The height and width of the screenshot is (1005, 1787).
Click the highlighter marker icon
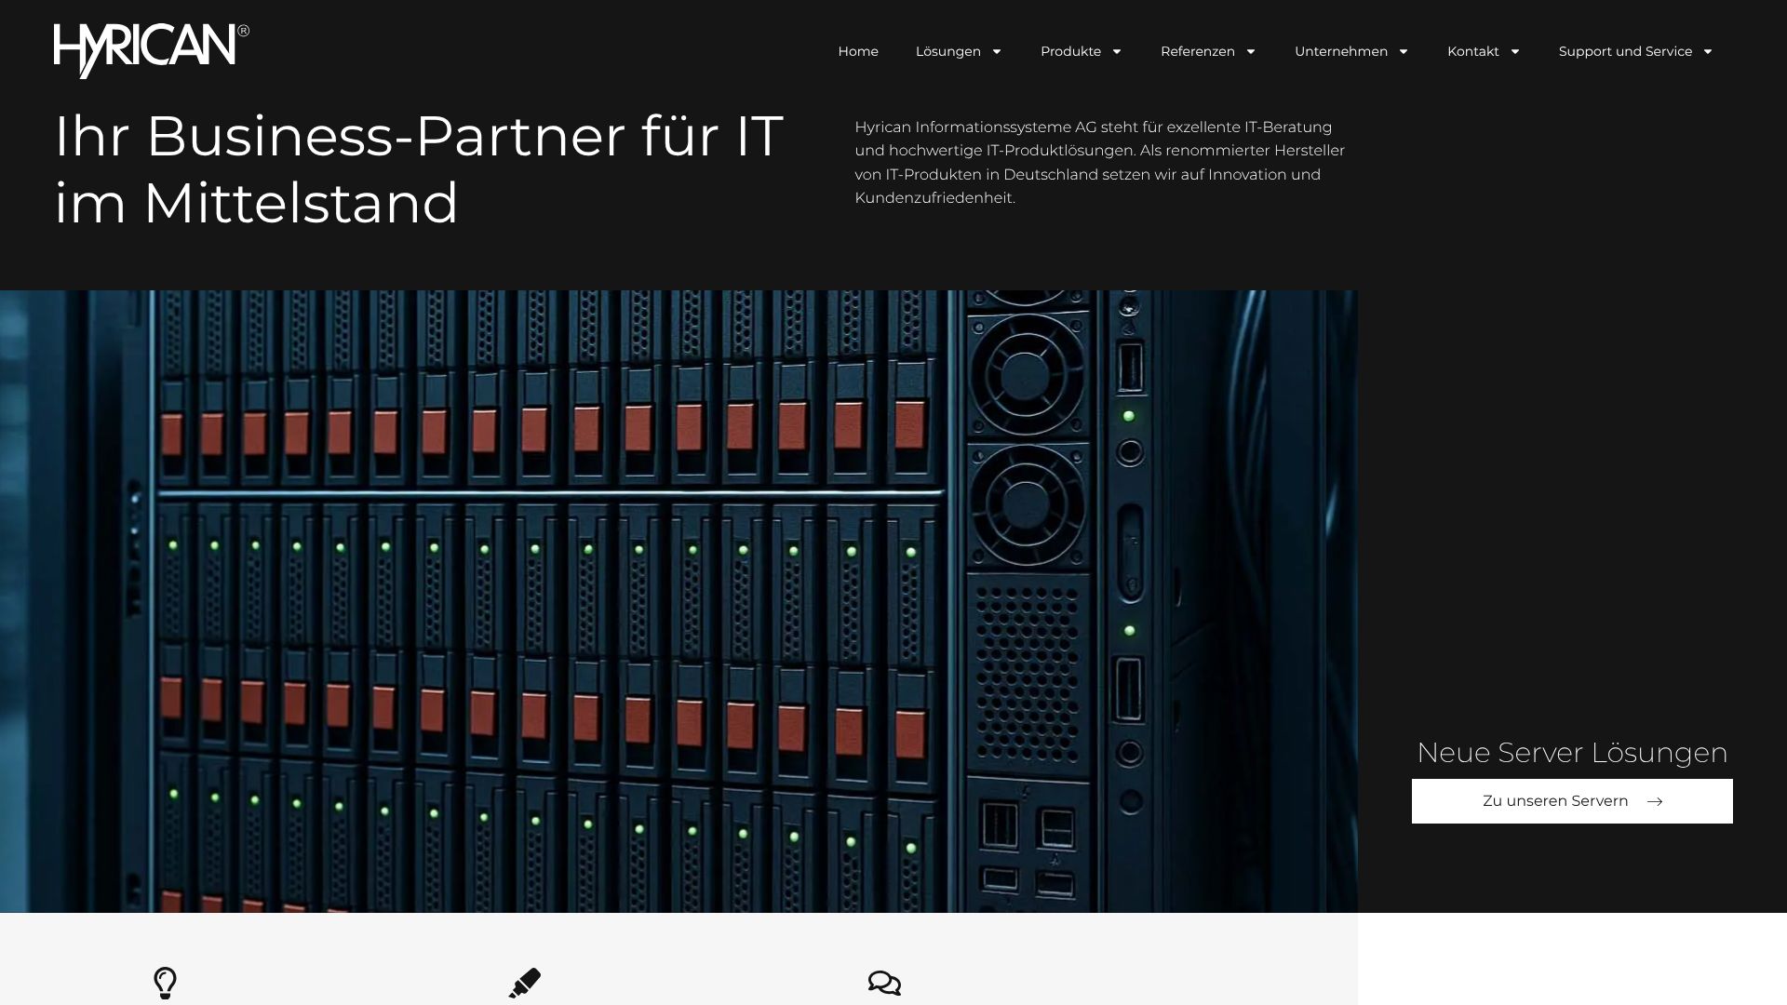(x=525, y=983)
